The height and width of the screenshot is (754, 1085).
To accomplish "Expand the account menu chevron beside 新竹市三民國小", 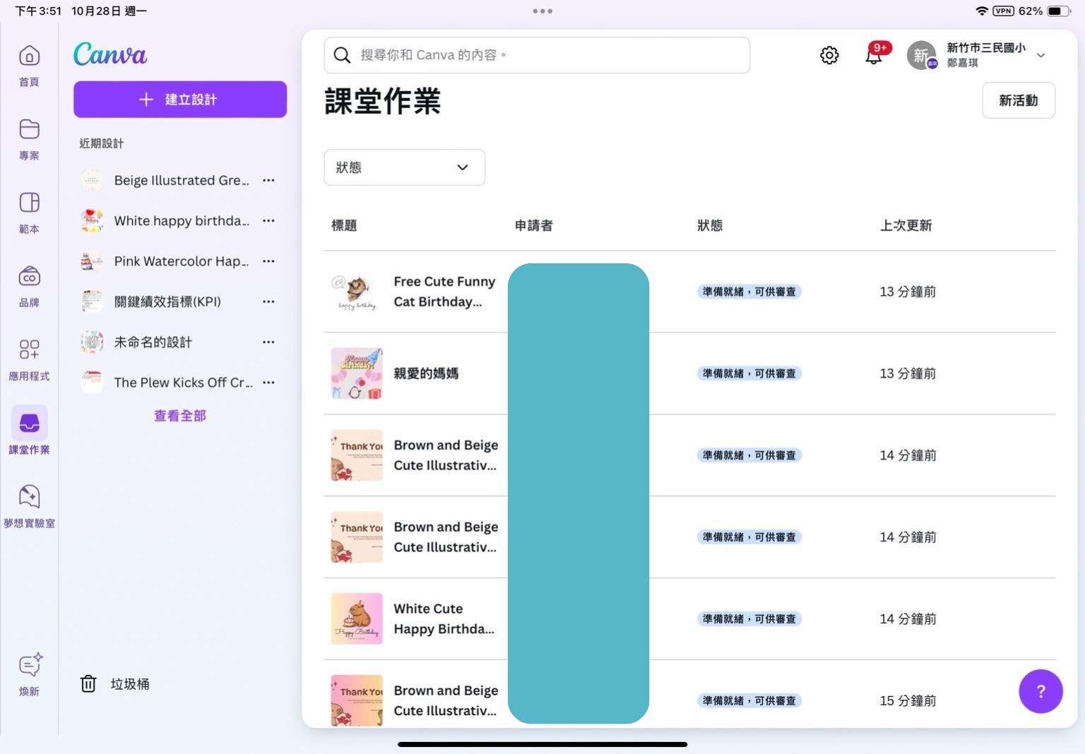I will coord(1041,55).
